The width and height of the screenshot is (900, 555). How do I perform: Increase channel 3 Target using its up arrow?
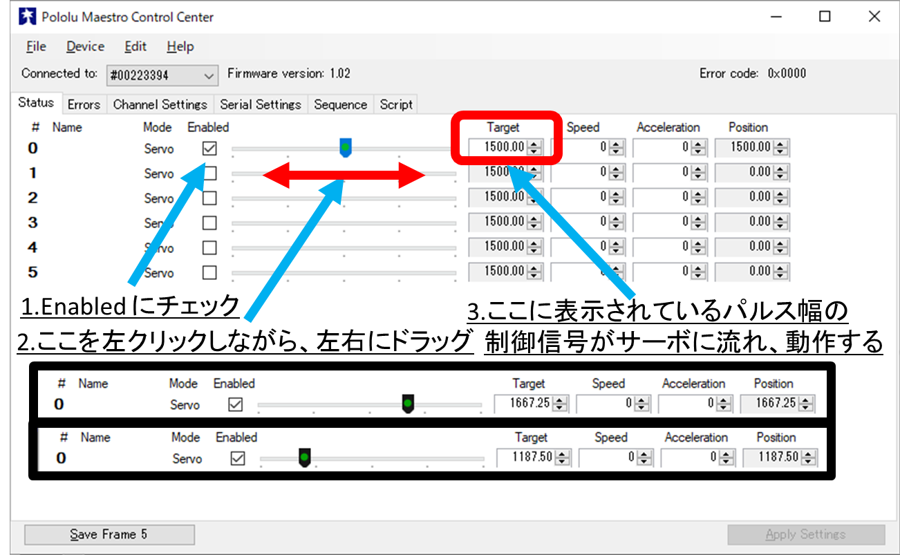pyautogui.click(x=534, y=218)
